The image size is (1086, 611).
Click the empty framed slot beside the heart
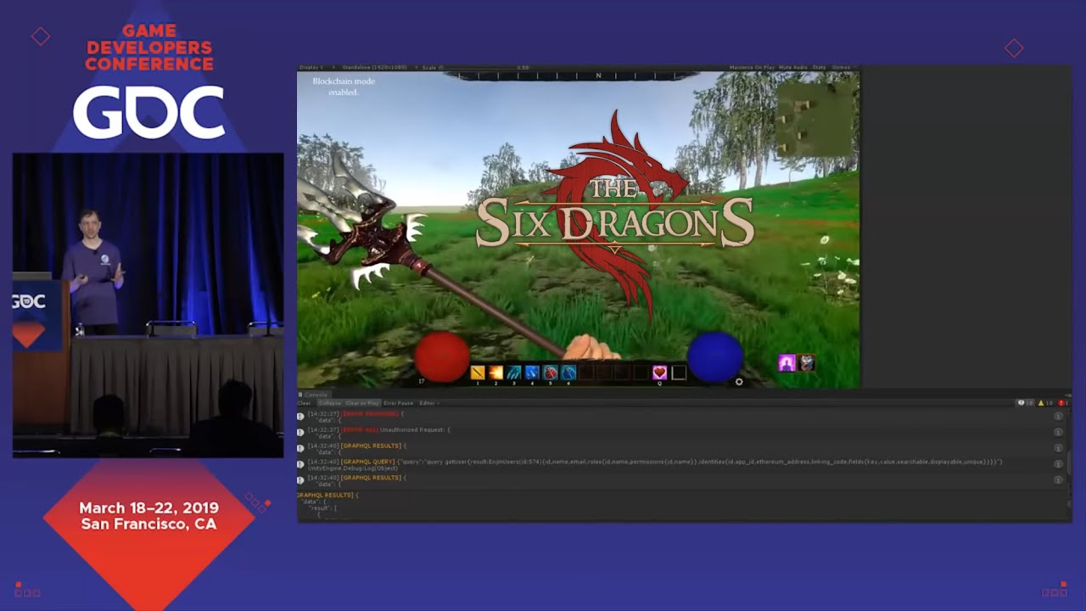[679, 373]
